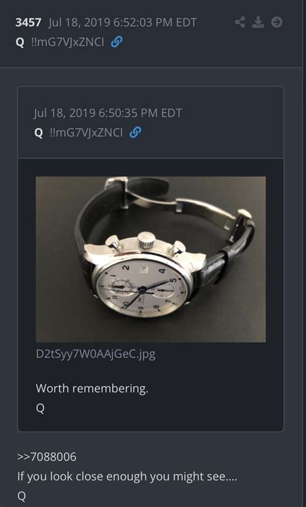Open the D2tSyy7W0AAjGeC.jpg filename link
The height and width of the screenshot is (507, 306).
(96, 354)
